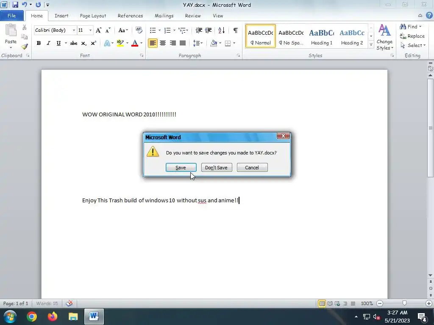Toggle Align Text Left
This screenshot has width=434, height=325.
click(x=153, y=43)
